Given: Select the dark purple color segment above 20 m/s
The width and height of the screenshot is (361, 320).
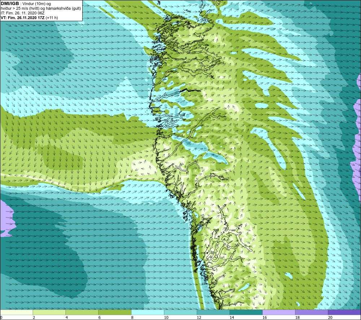Looking at the screenshot, I should 344,312.
